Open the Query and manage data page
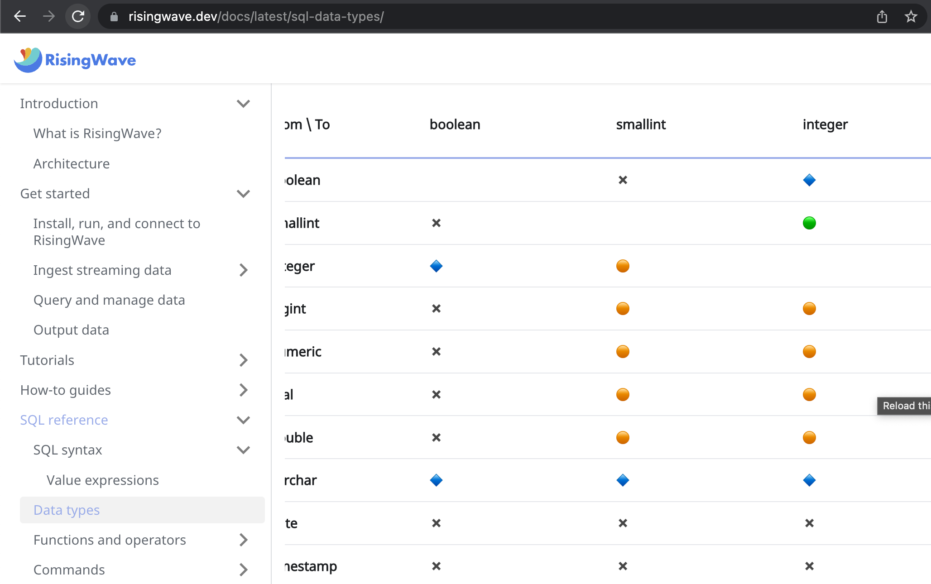Image resolution: width=931 pixels, height=584 pixels. tap(109, 300)
